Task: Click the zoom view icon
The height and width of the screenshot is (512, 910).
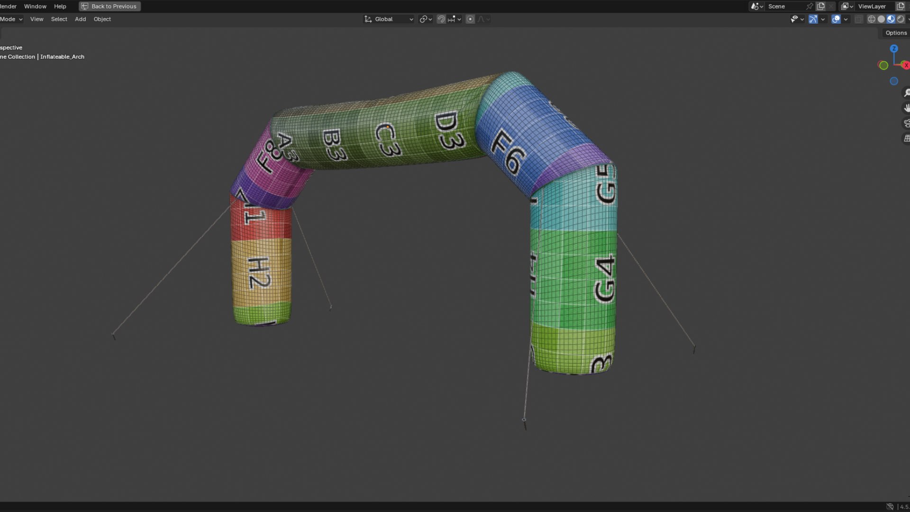Action: tap(906, 93)
